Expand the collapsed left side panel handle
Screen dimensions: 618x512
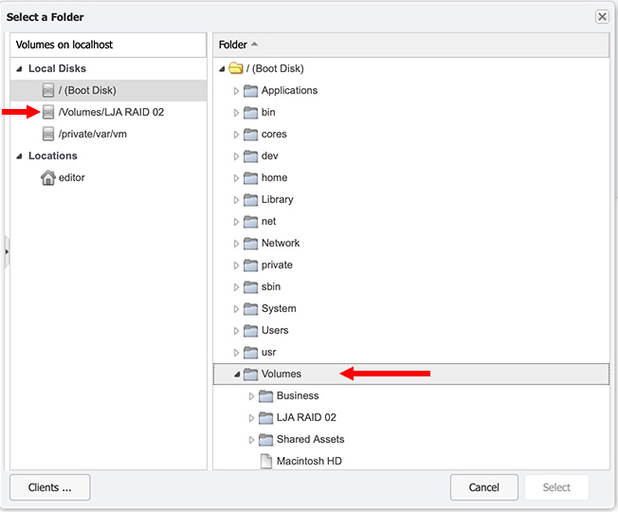pos(7,251)
